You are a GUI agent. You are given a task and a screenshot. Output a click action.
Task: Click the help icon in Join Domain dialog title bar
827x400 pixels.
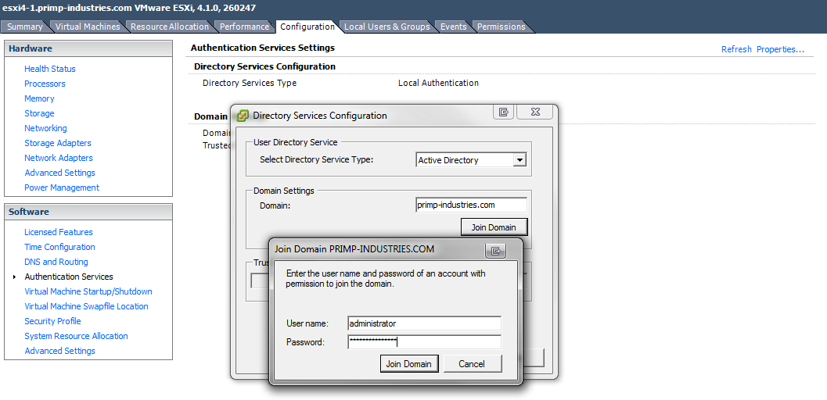[x=495, y=251]
